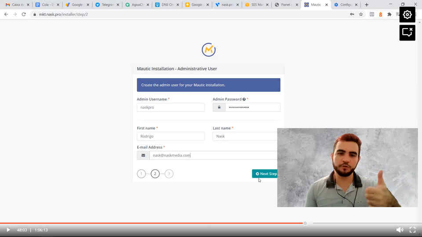Bookmark this page with the star icon
The image size is (422, 237).
click(361, 14)
